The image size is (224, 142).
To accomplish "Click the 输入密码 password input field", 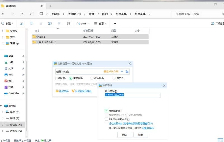I will coord(132,95).
